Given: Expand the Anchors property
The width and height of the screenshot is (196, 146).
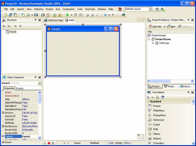Looking at the screenshot, I should tap(3, 113).
